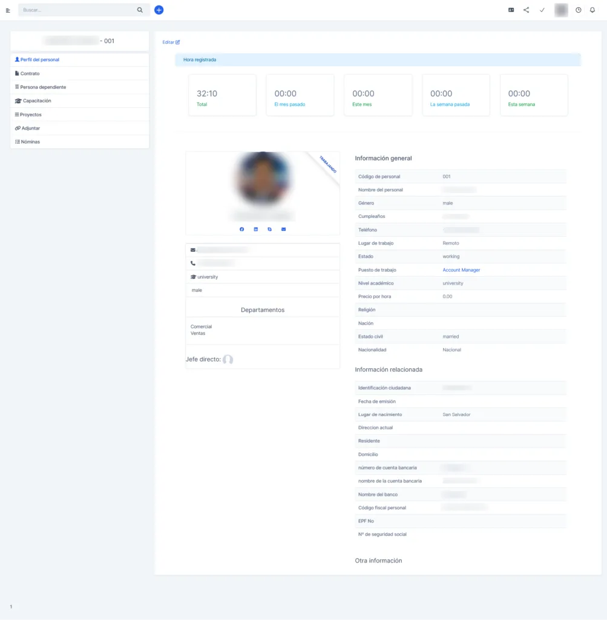This screenshot has height=620, width=607.
Task: Select the Capacitación tab
Action: click(36, 101)
